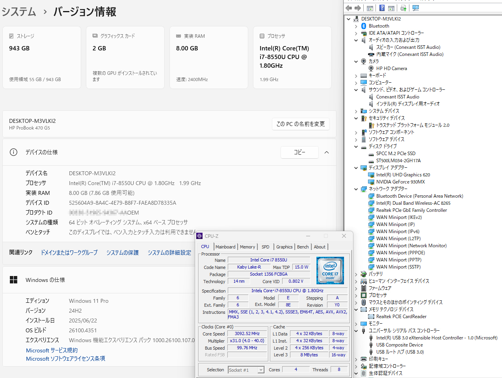Screen dimensions: 502x378
Task: Select USB ルート ハブ (USB 3.0) device
Action: (400, 352)
